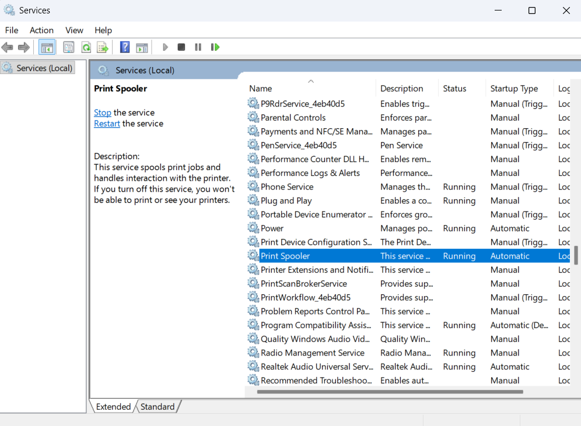581x426 pixels.
Task: Sort by the Startup Type column header
Action: 519,89
